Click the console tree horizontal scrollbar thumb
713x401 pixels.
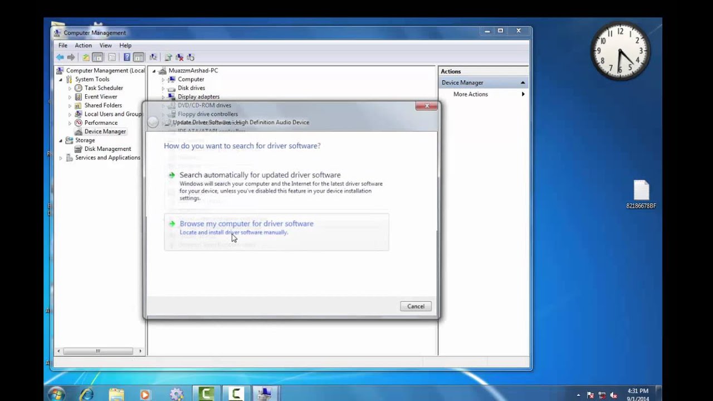pyautogui.click(x=98, y=351)
